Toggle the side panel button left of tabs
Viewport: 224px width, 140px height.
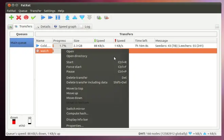[10, 27]
